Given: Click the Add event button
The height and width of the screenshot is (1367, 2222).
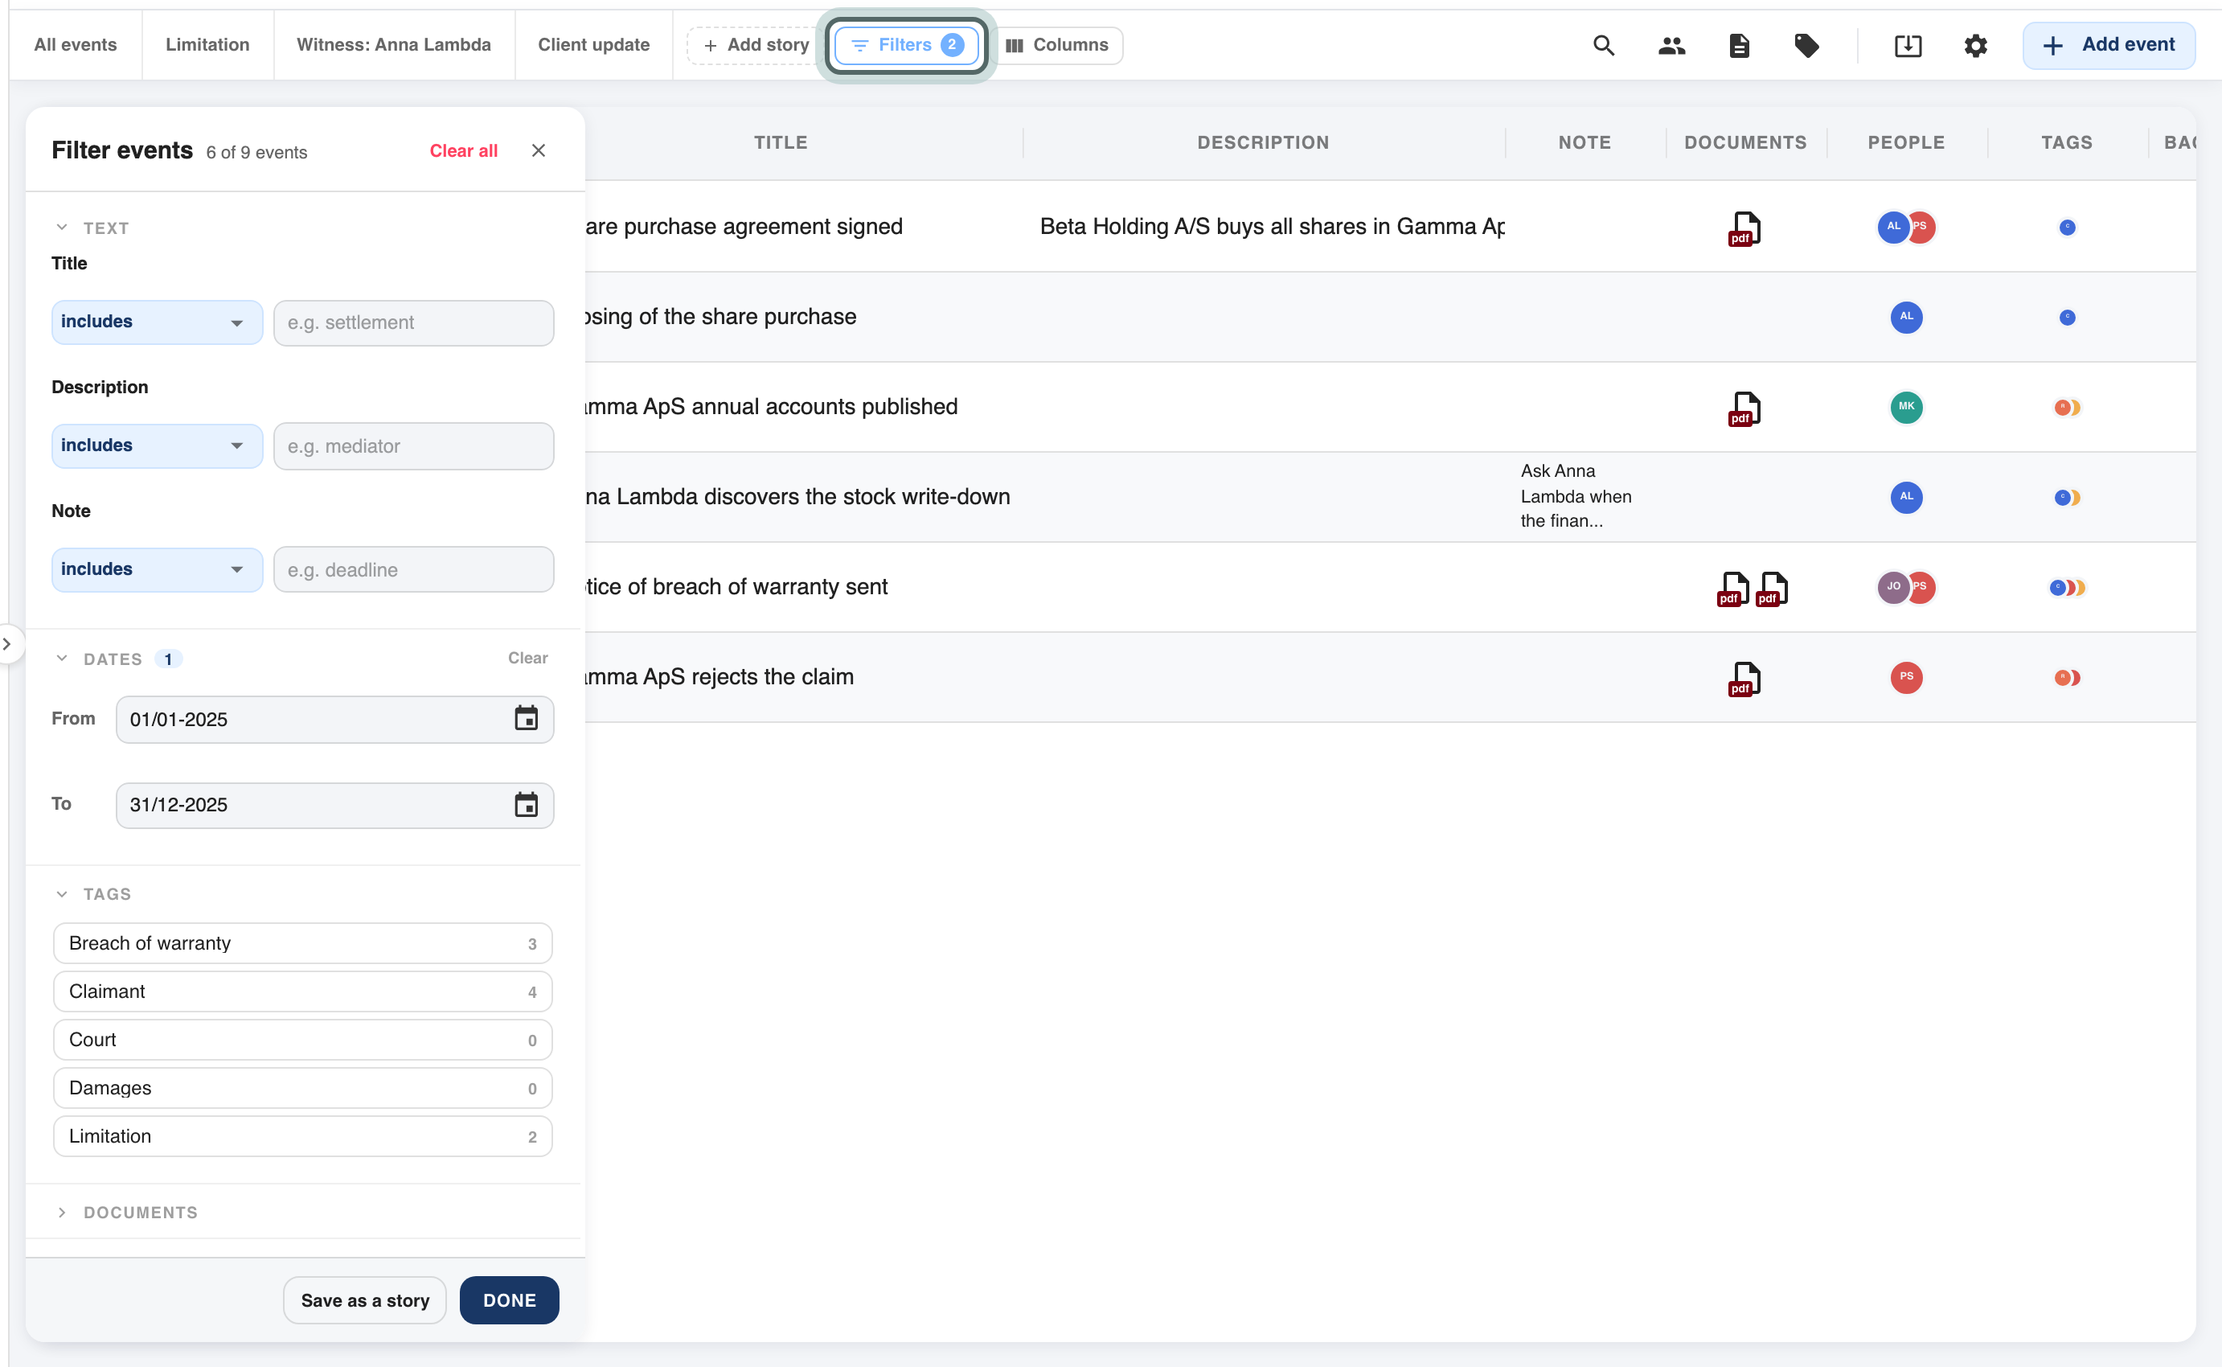Looking at the screenshot, I should pyautogui.click(x=2108, y=45).
